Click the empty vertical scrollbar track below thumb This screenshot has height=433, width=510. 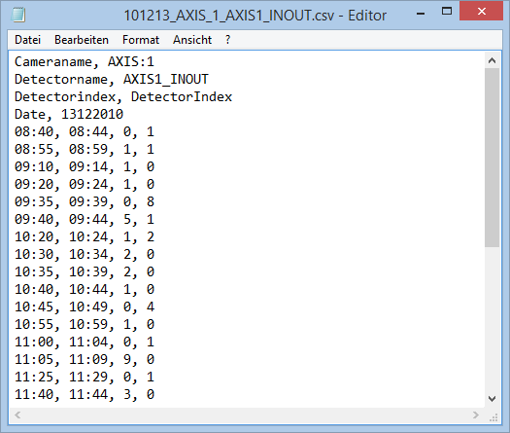click(x=492, y=319)
